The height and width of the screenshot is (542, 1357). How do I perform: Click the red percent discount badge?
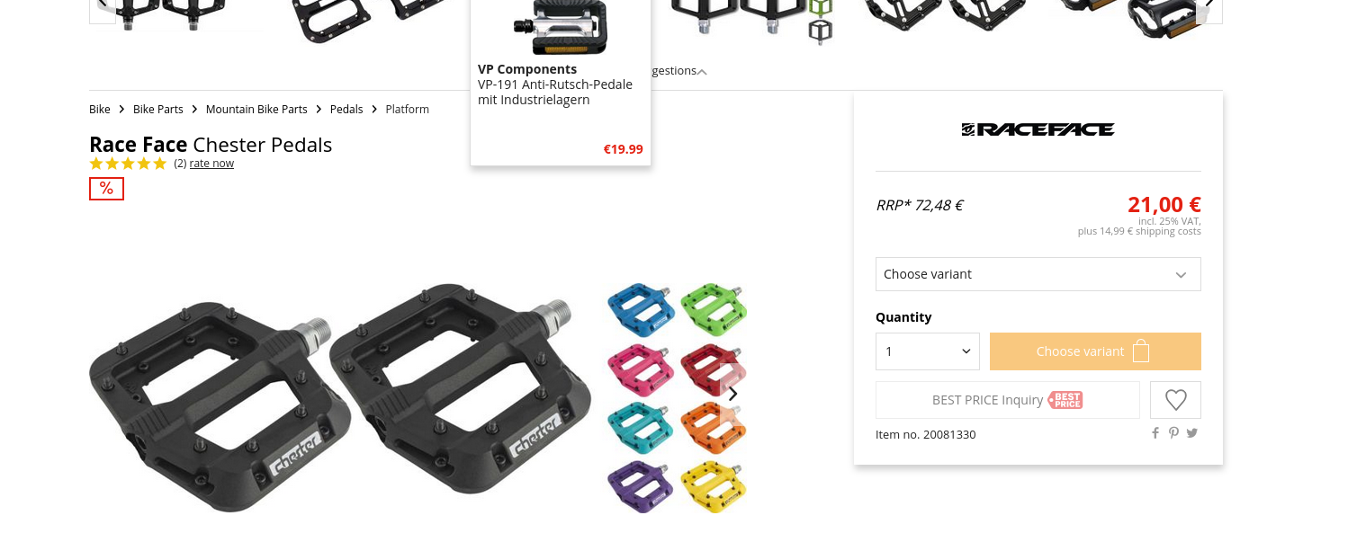[x=106, y=189]
